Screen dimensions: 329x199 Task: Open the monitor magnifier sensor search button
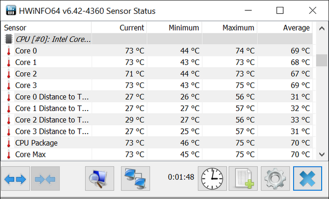[x=100, y=179]
